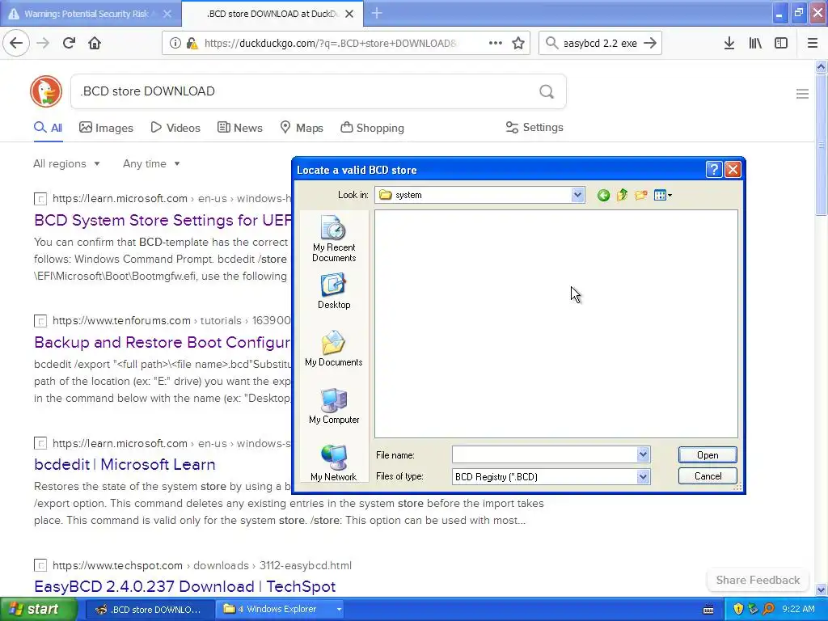This screenshot has width=828, height=621.
Task: Open the browser downloads panel
Action: (729, 44)
